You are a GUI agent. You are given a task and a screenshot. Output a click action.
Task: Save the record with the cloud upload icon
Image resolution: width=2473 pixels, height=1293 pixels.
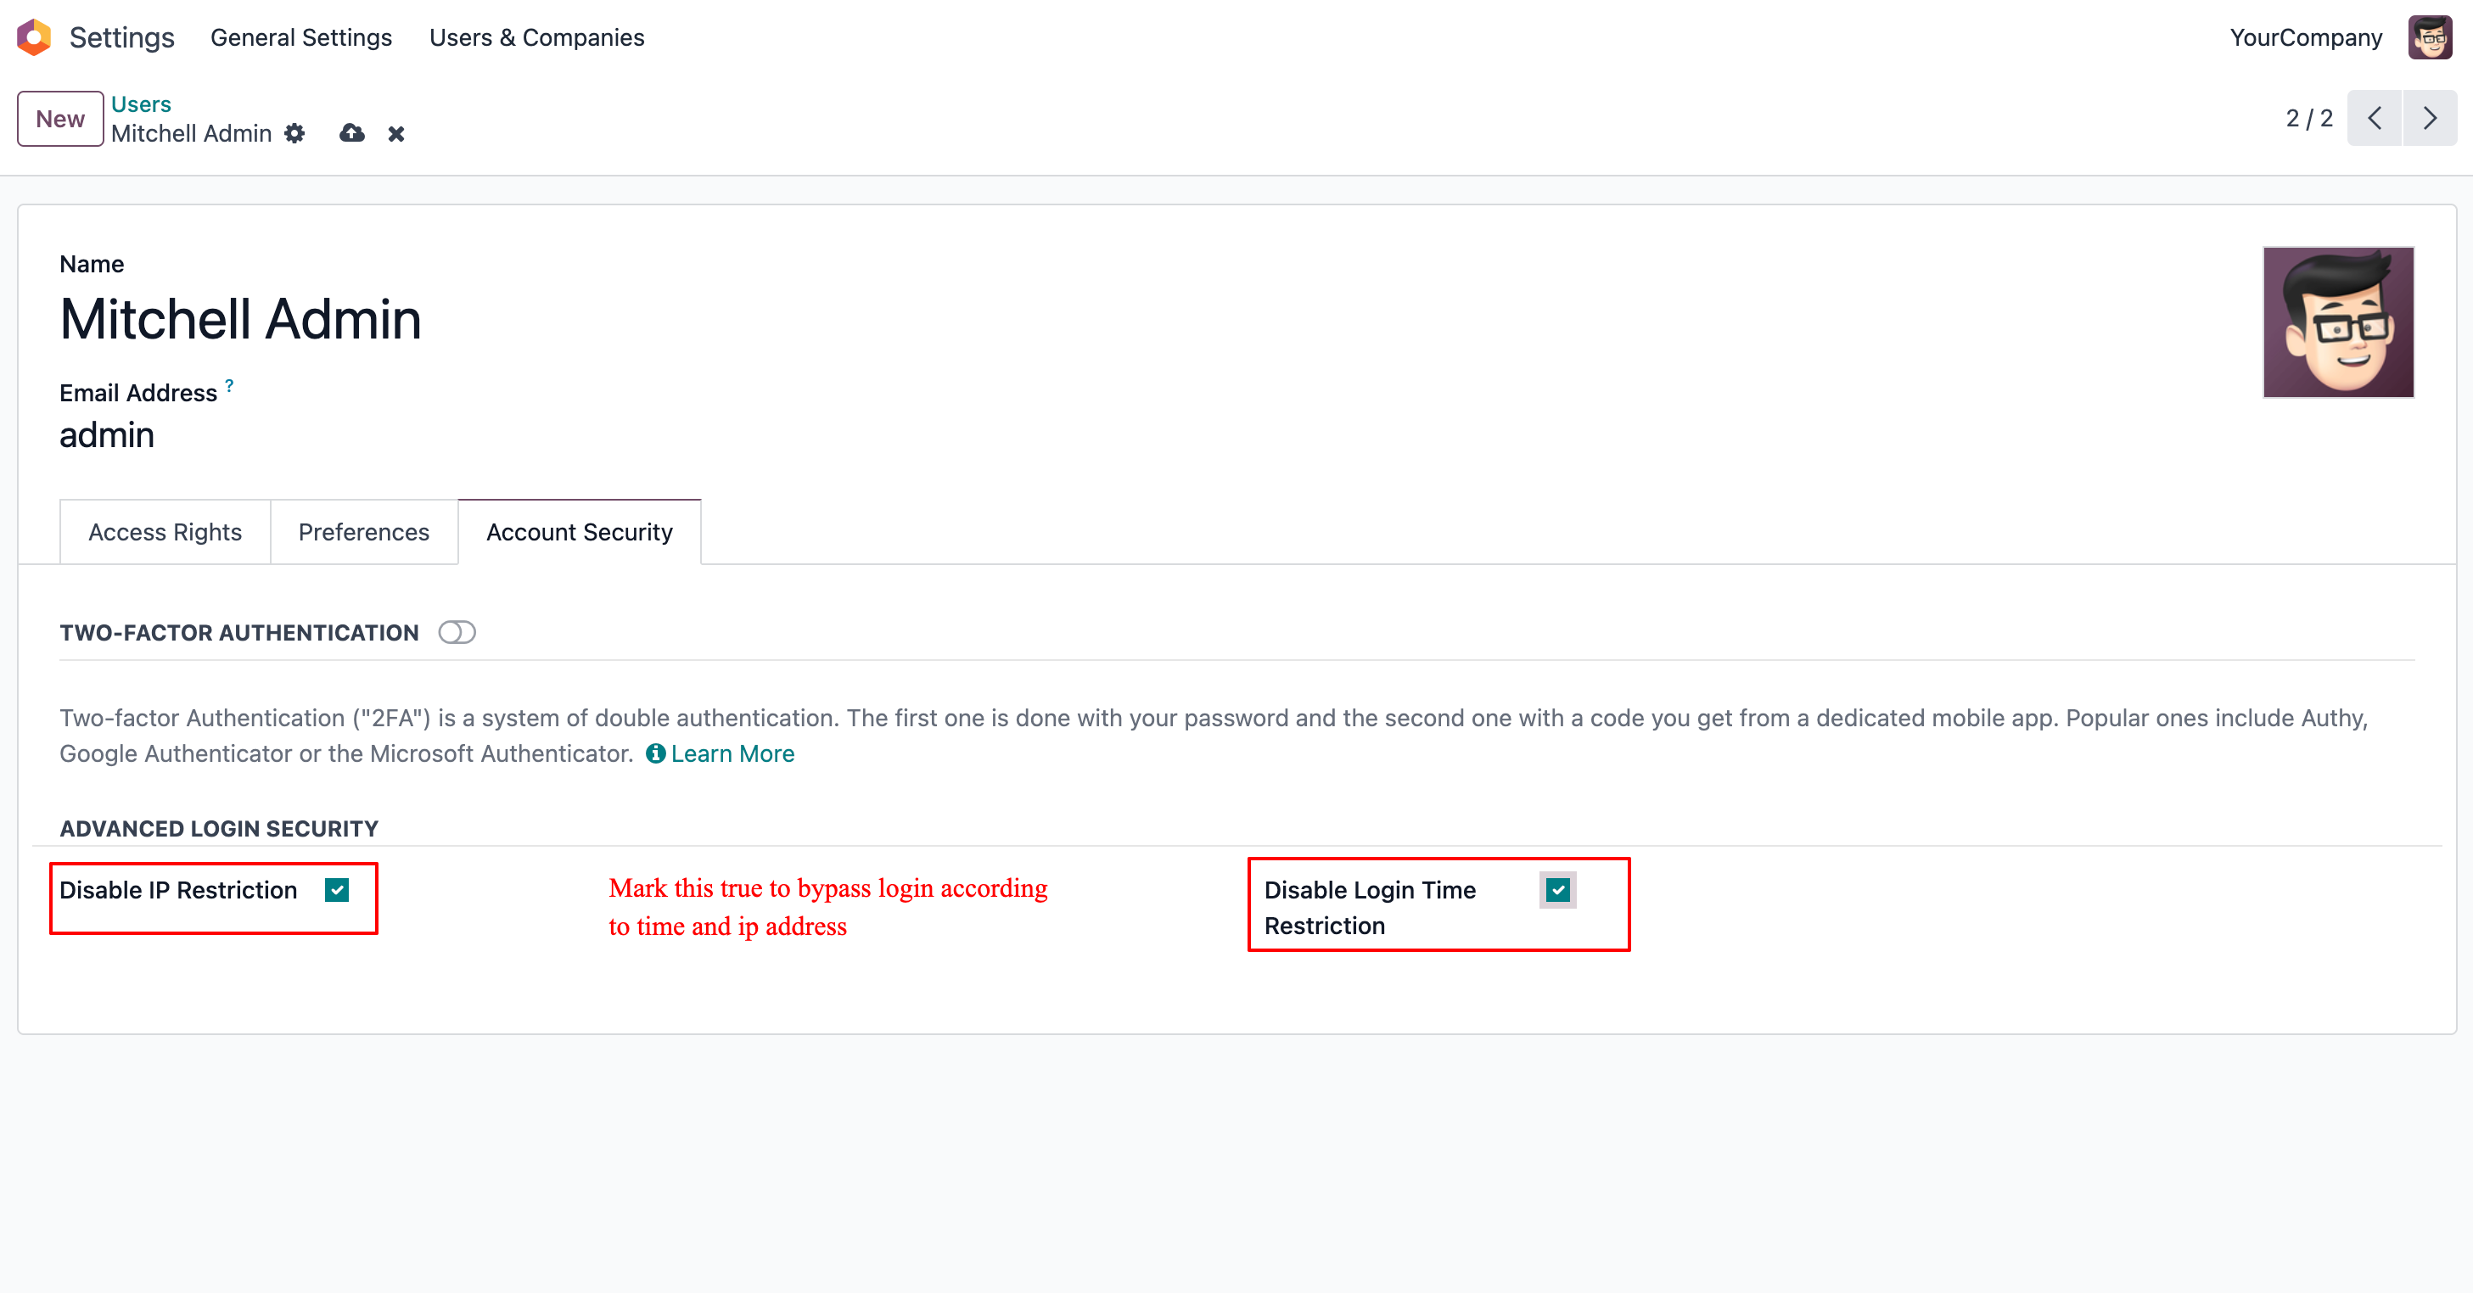pyautogui.click(x=352, y=133)
